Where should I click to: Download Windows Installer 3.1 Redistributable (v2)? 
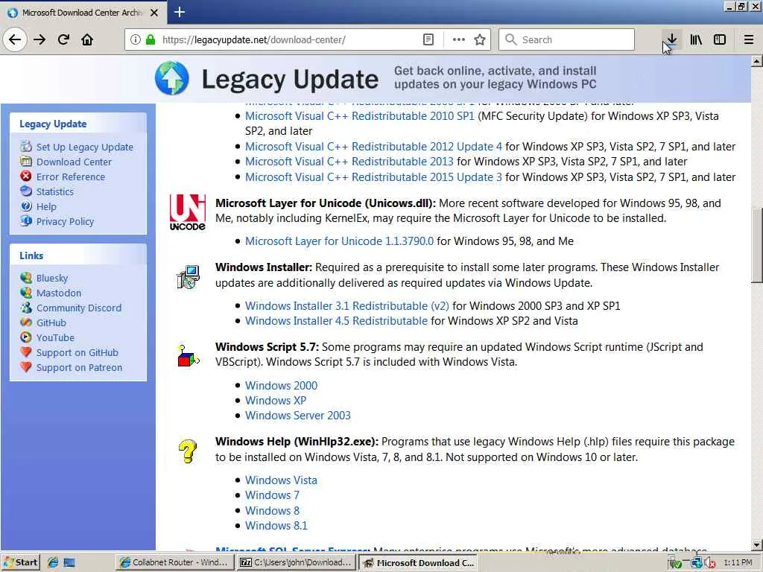pos(347,305)
